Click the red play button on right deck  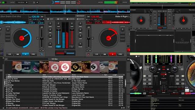coord(112,54)
